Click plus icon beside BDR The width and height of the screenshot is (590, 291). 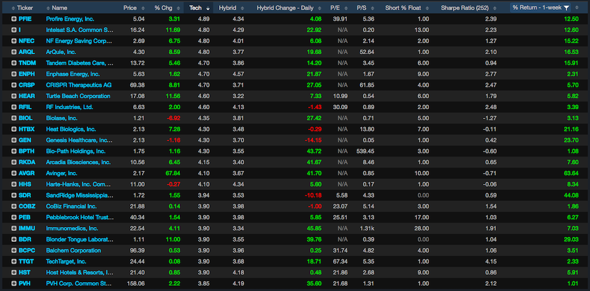pyautogui.click(x=14, y=240)
